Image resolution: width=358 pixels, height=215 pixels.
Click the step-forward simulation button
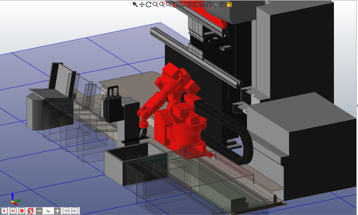click(13, 211)
